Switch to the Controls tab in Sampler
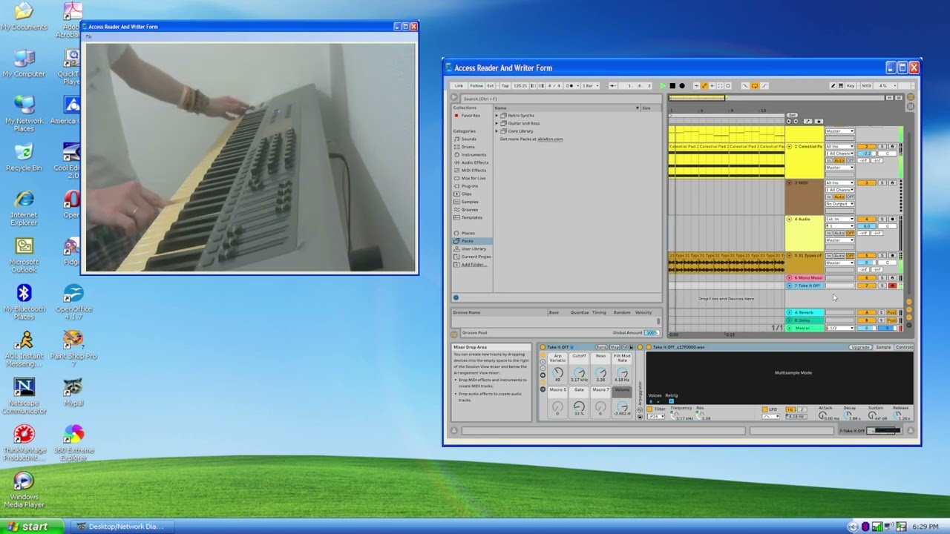 point(904,347)
